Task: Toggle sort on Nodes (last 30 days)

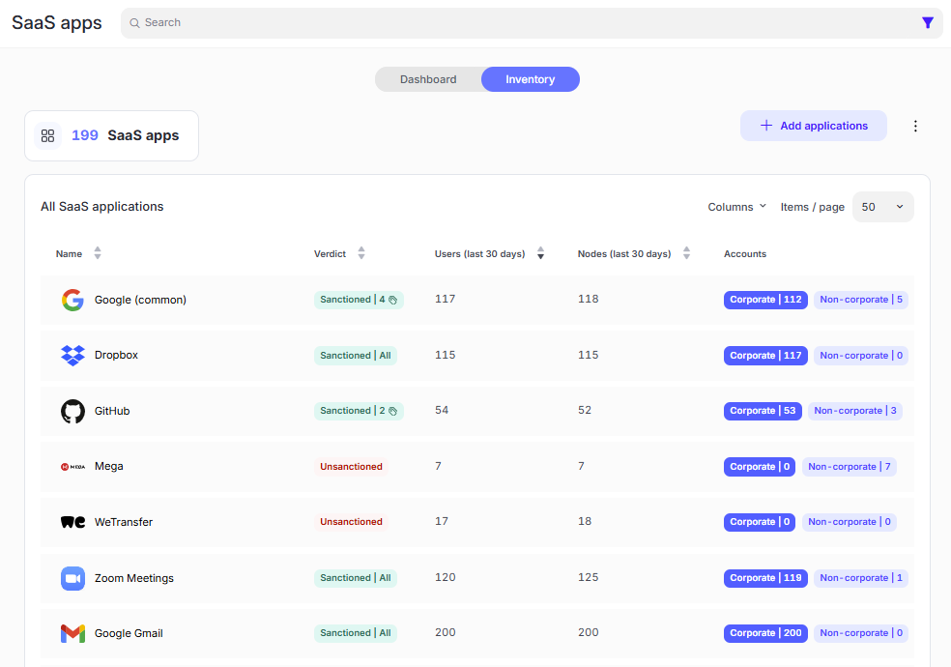Action: (x=686, y=253)
